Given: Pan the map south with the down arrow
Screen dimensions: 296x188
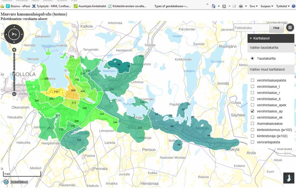Looking at the screenshot, I should tap(14, 42).
